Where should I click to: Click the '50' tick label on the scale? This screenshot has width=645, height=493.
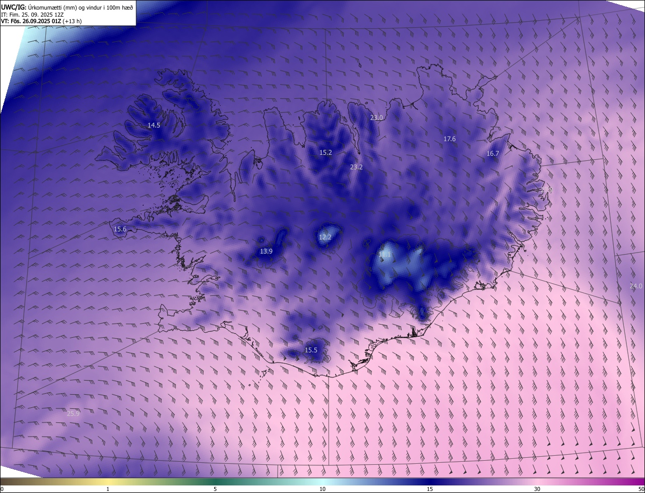(x=641, y=489)
